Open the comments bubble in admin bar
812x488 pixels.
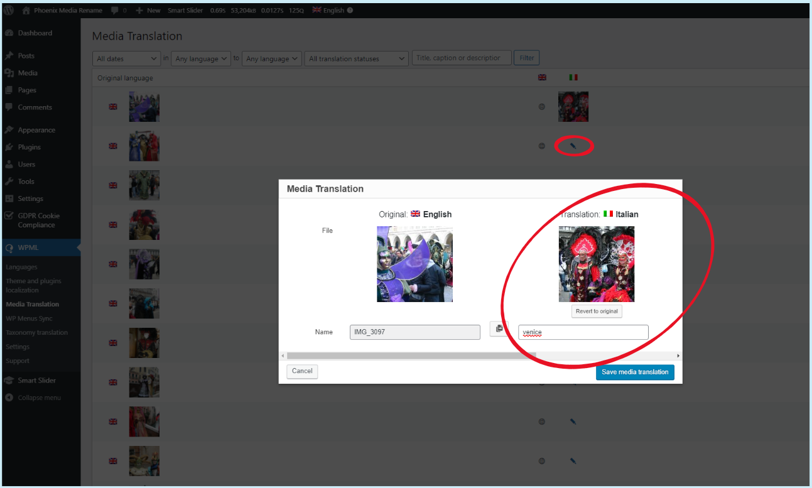(118, 11)
